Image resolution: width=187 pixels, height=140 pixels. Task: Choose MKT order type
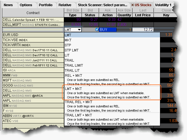point(112,40)
